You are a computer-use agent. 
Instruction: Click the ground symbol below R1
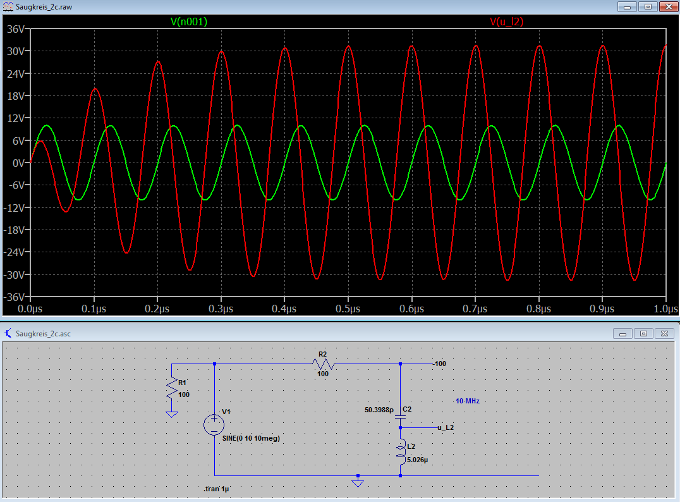[x=171, y=414]
